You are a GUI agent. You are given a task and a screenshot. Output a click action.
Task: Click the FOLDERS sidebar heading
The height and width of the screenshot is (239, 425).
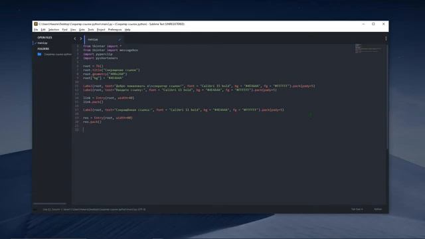click(x=43, y=48)
